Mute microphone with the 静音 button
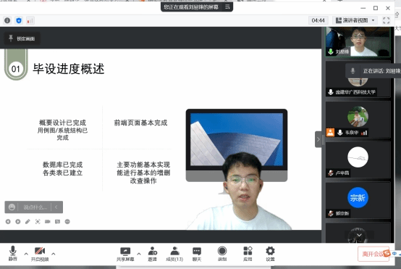The height and width of the screenshot is (269, 401). pos(13,253)
